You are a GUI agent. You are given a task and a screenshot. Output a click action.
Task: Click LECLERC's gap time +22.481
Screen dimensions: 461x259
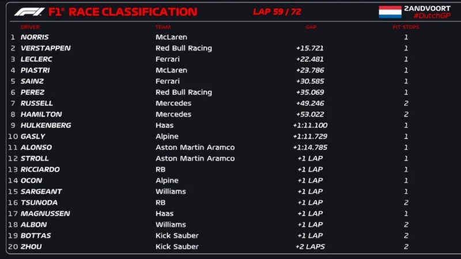click(x=310, y=59)
